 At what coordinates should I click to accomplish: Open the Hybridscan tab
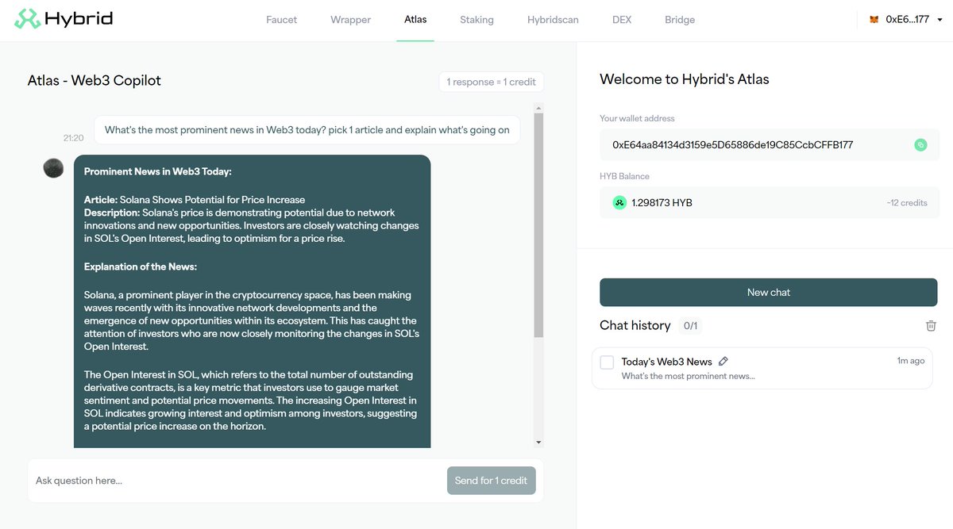(553, 20)
